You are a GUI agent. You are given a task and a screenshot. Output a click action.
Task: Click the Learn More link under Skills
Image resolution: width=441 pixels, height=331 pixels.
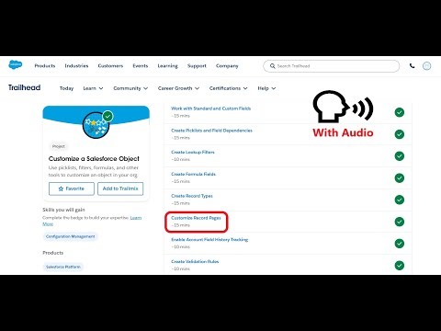point(136,218)
